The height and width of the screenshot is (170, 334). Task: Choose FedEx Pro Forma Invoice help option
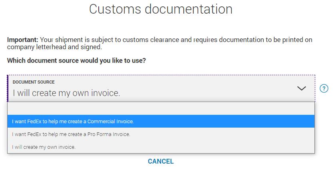[161, 134]
